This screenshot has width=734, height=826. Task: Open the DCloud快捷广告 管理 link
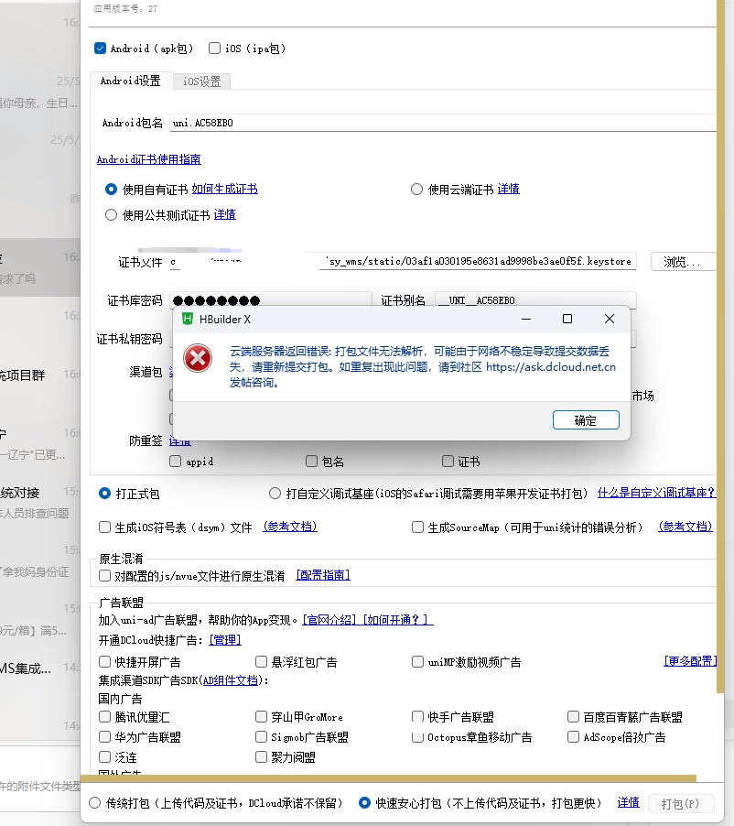click(x=225, y=640)
